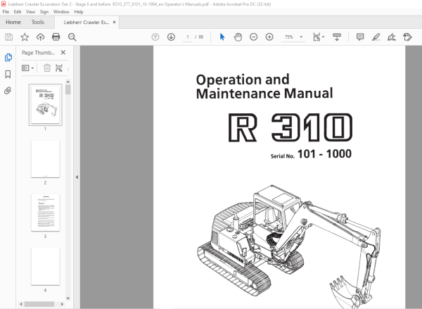Open the Sign menu
422x309 pixels.
pos(44,12)
